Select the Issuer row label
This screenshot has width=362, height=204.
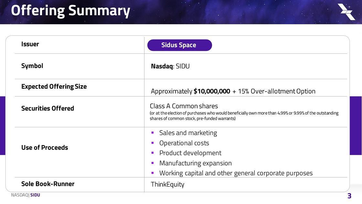pyautogui.click(x=30, y=44)
